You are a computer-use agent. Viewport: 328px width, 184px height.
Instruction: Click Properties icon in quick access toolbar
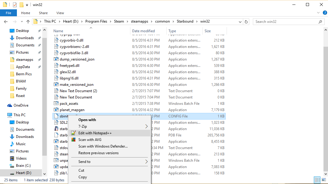click(x=15, y=5)
